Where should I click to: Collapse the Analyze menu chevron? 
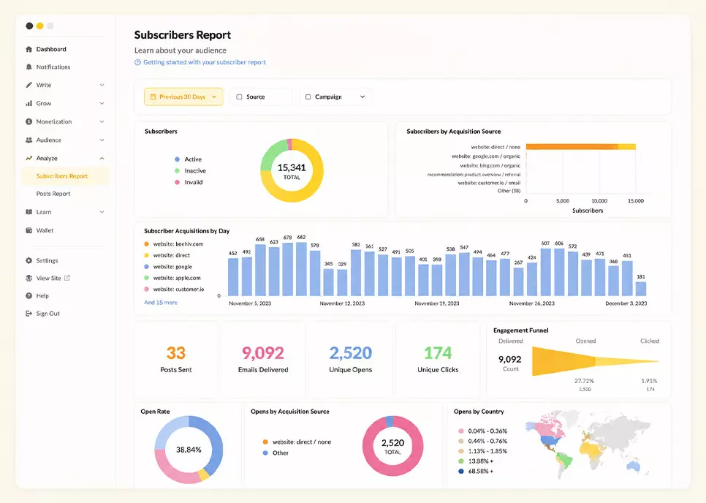(102, 158)
